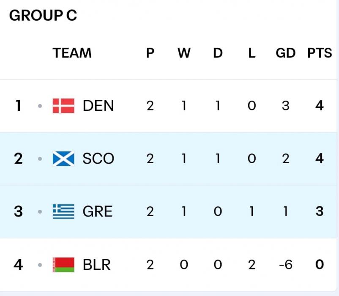339x296 pixels.
Task: Click the GROUP C heading
Action: [43, 16]
